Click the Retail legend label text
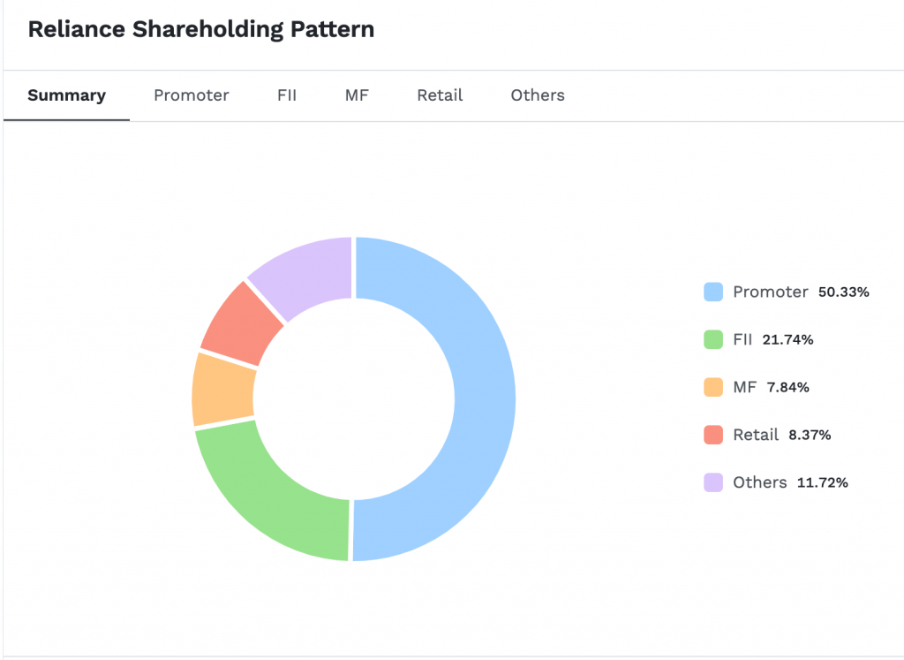This screenshot has width=904, height=660. tap(756, 435)
